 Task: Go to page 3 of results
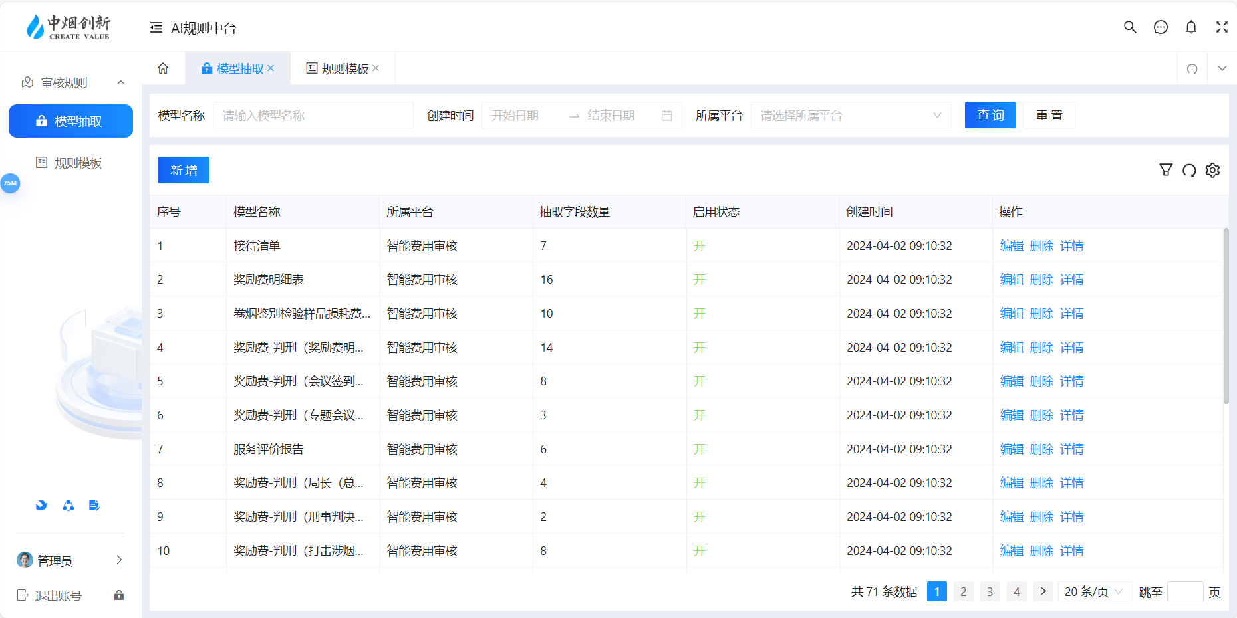coord(990,591)
